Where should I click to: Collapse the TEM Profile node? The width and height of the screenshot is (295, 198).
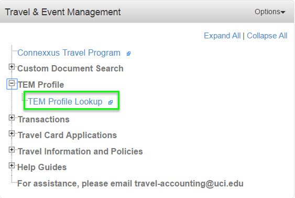tap(12, 83)
